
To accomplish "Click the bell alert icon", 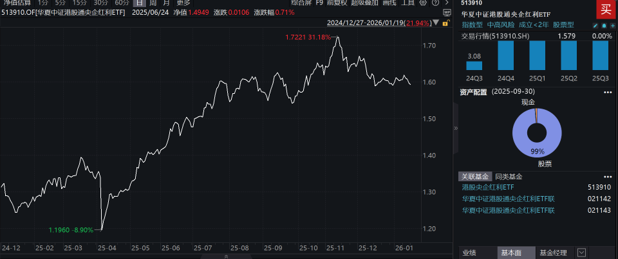I will [x=604, y=25].
